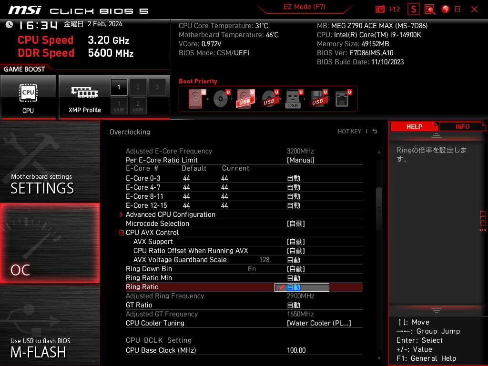
Task: Select XMP profile 1
Action: (x=119, y=87)
